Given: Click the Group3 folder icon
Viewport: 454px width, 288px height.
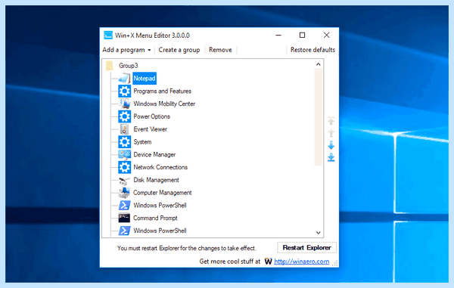Looking at the screenshot, I should tap(110, 66).
